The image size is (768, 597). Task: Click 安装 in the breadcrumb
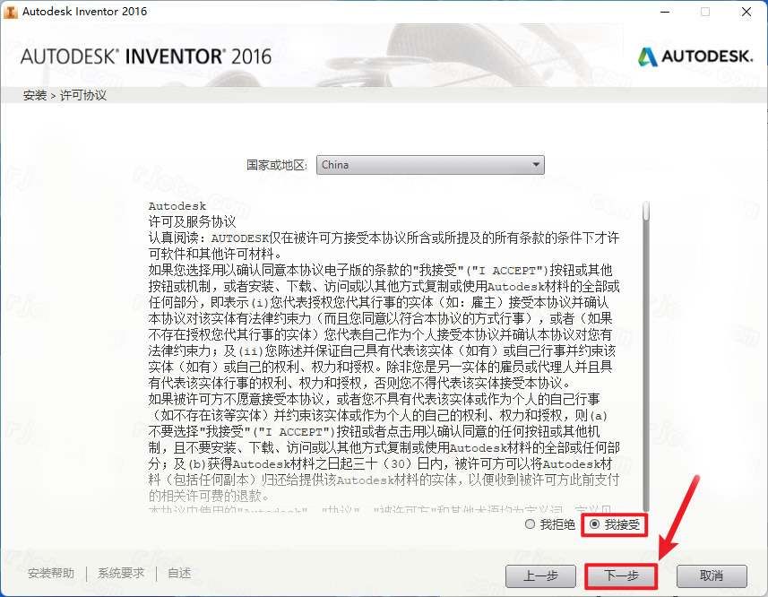[35, 95]
